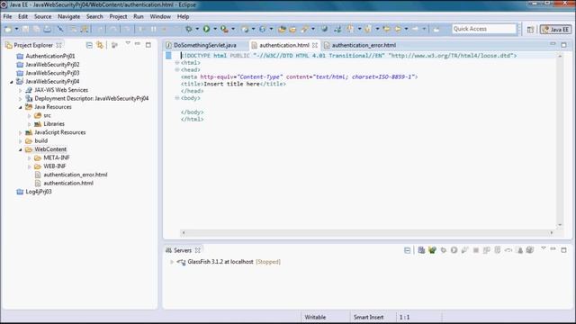Click in the Quick Access search field

[x=484, y=29]
